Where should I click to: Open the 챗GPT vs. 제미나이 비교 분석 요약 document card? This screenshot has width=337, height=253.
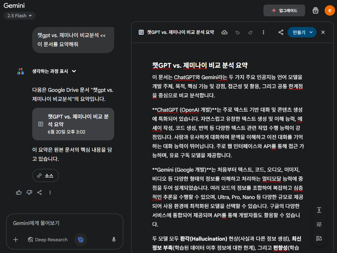tap(73, 124)
